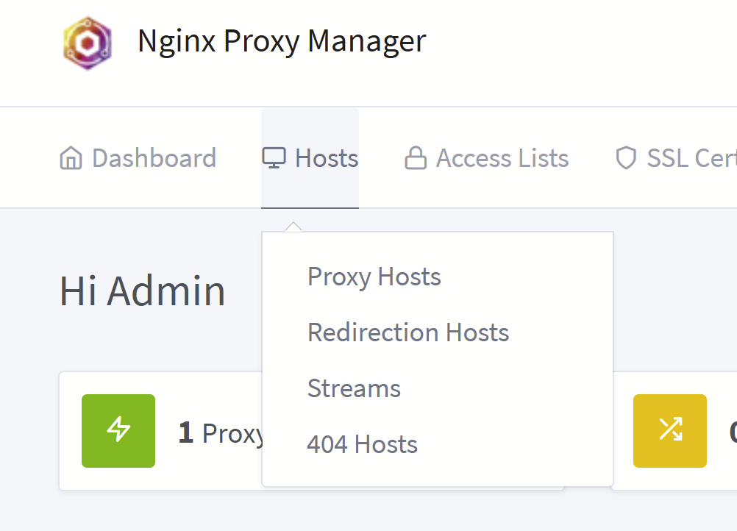Click the green lightning bolt Proxy Hosts icon
Viewport: 737px width, 531px height.
[118, 431]
